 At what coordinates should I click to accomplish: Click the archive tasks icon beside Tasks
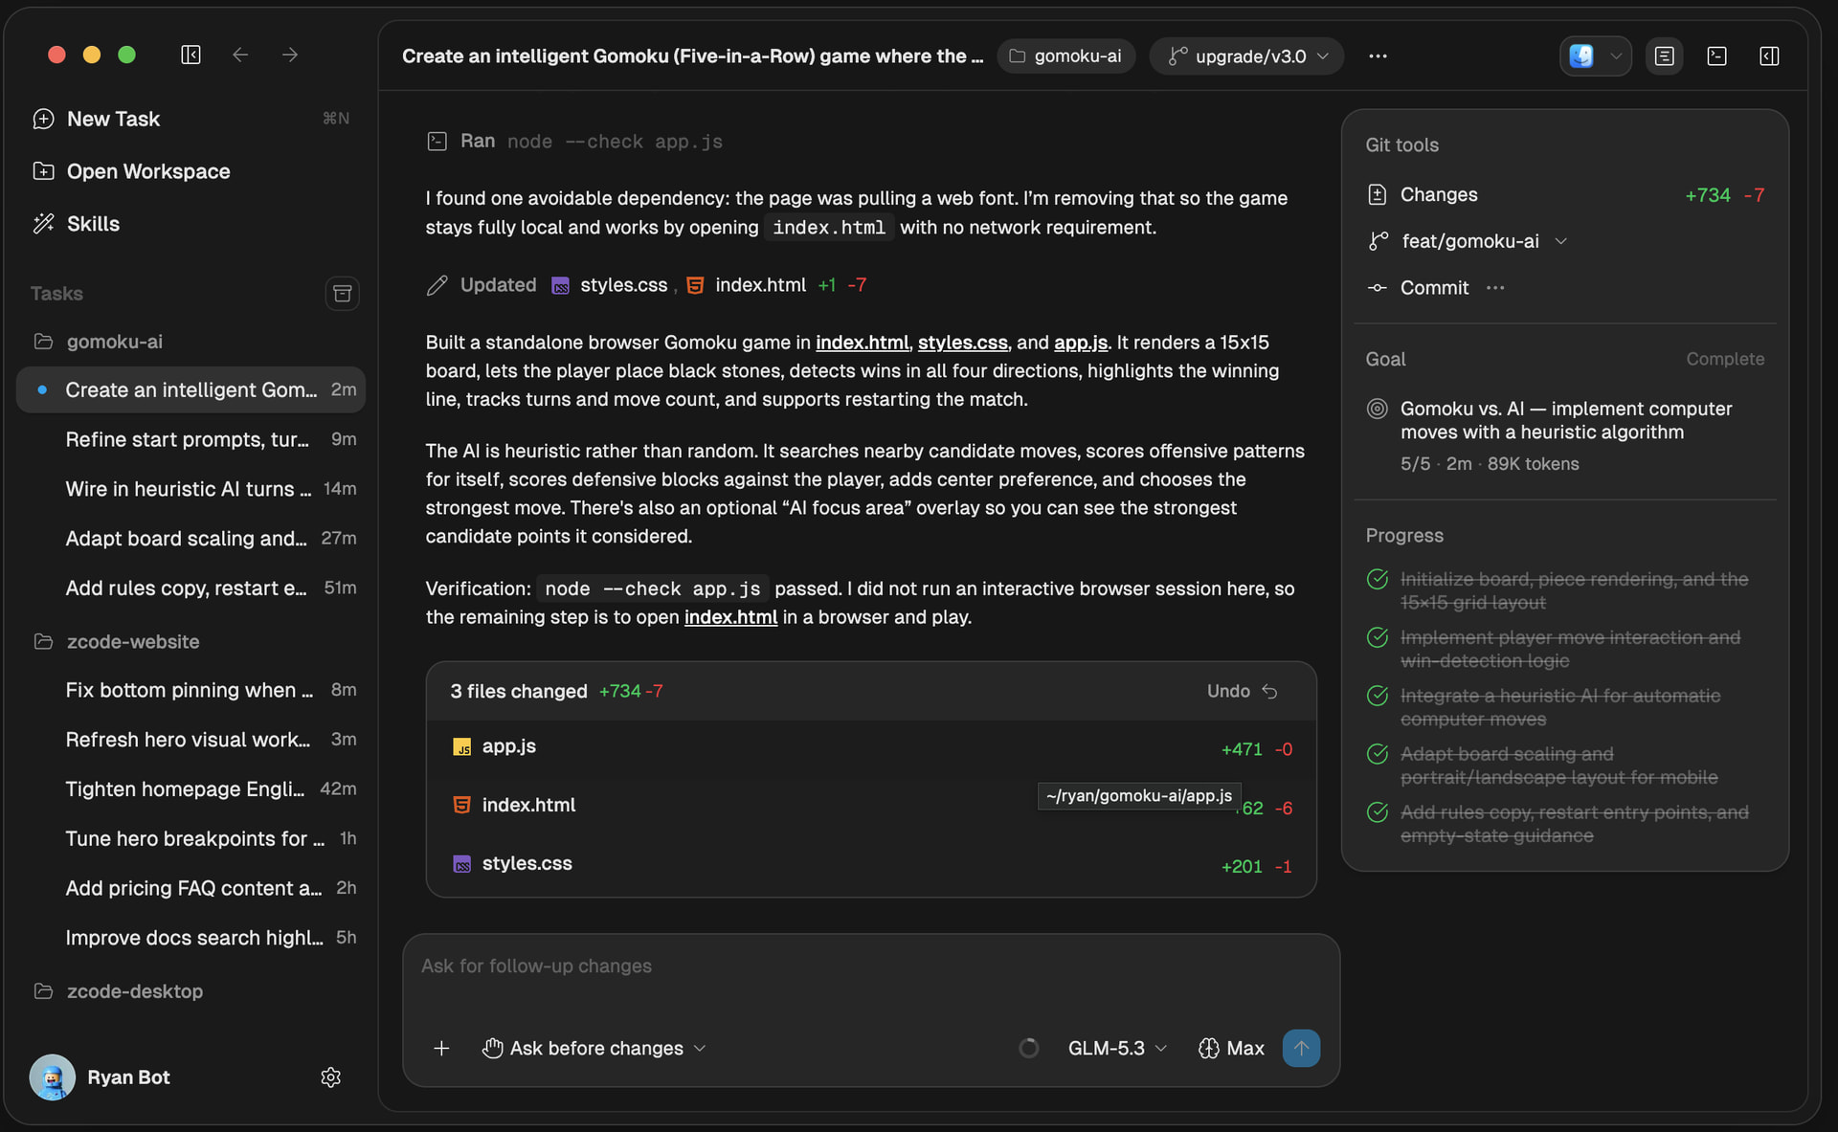point(342,293)
